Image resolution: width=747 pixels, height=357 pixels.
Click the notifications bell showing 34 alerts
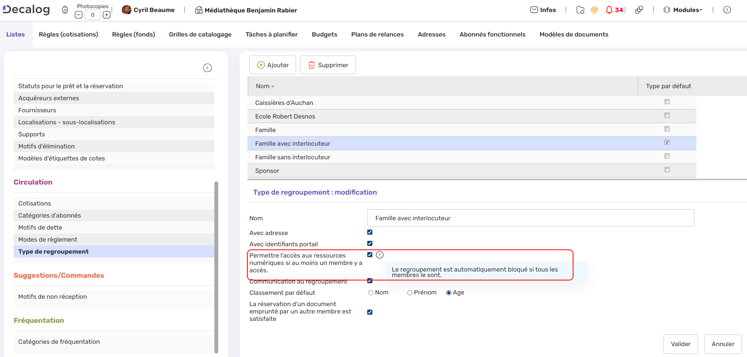(610, 10)
